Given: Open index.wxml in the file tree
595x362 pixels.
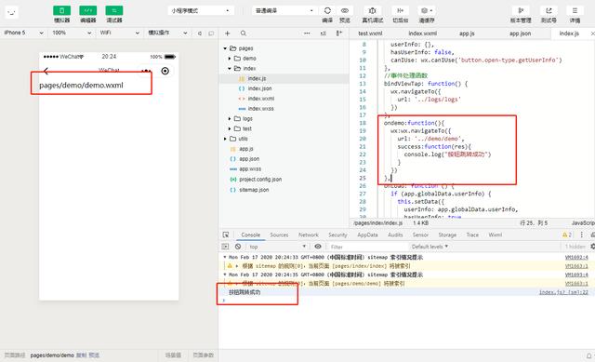Looking at the screenshot, I should pyautogui.click(x=260, y=99).
